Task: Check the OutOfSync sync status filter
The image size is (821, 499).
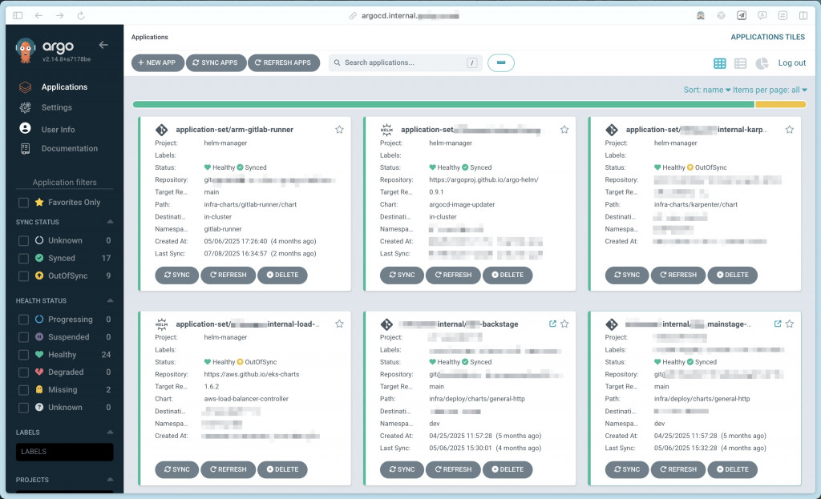Action: [23, 276]
